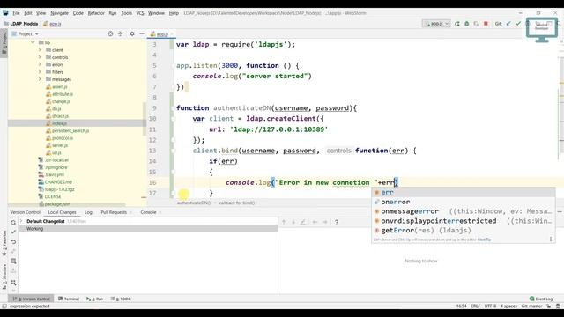Open the TODO tool window
Screen dimensions: 564x317
tap(121, 299)
